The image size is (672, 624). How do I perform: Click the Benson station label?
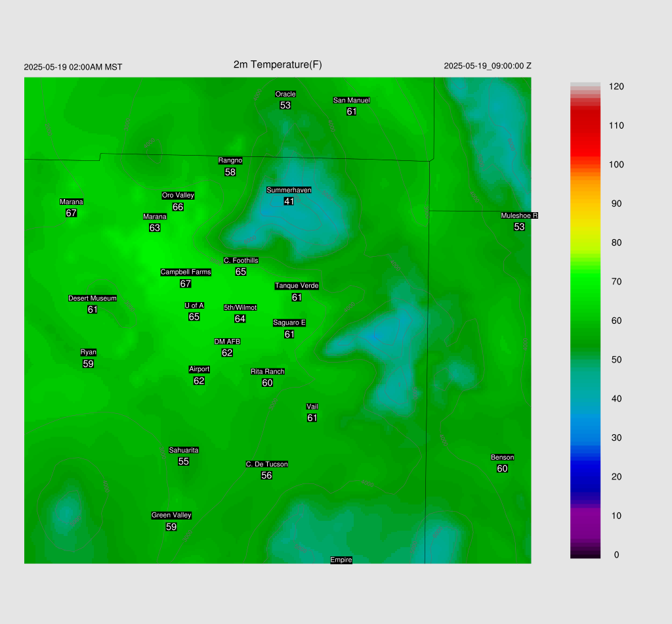[502, 457]
